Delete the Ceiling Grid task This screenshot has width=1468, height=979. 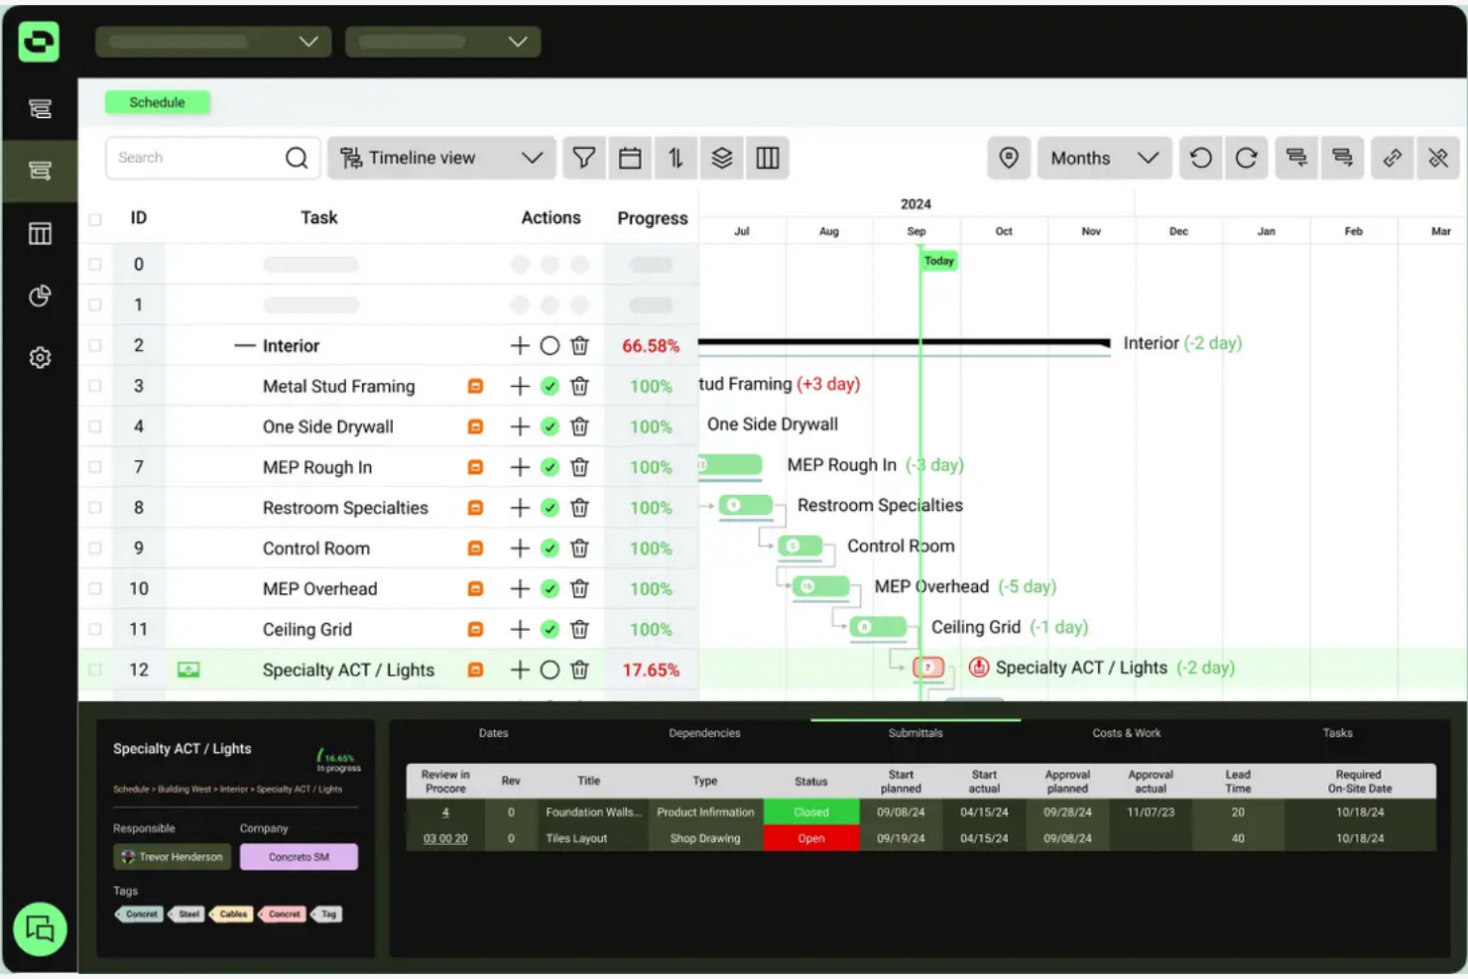click(580, 629)
